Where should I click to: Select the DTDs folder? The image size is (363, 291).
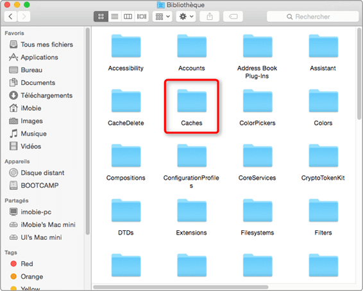(x=126, y=217)
